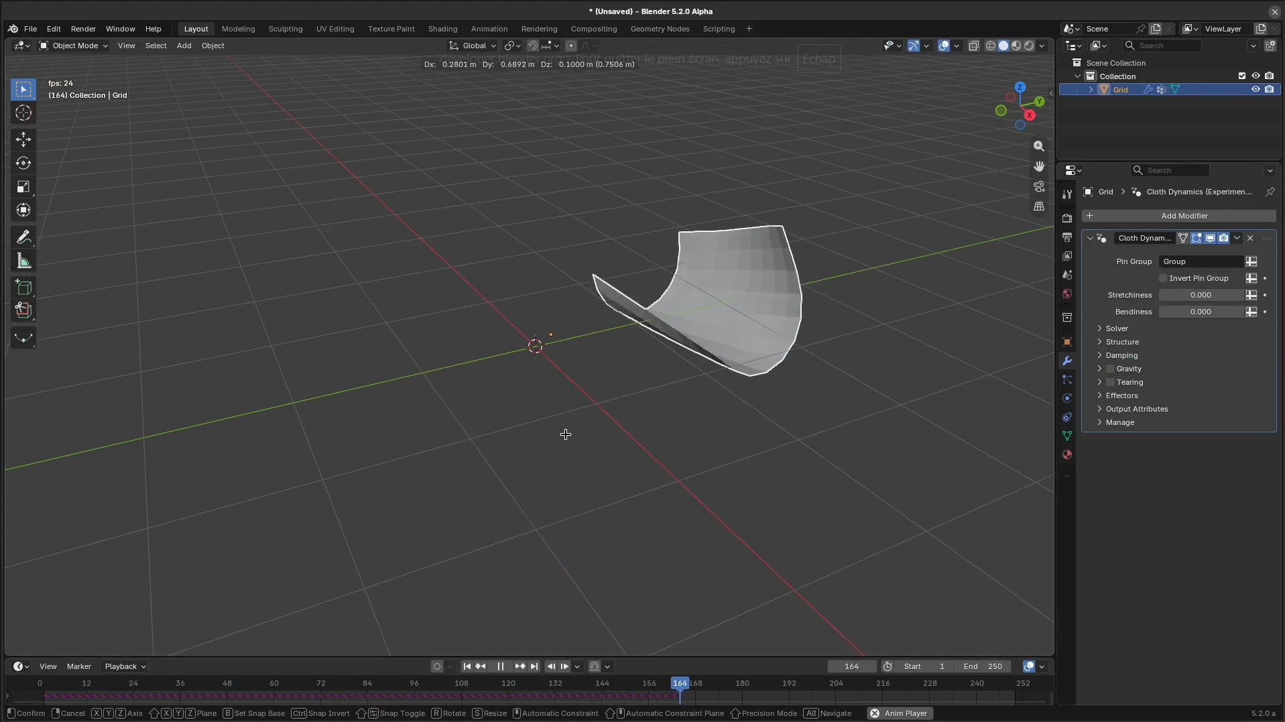Image resolution: width=1285 pixels, height=722 pixels.
Task: Open the Playback dropdown
Action: 125,666
